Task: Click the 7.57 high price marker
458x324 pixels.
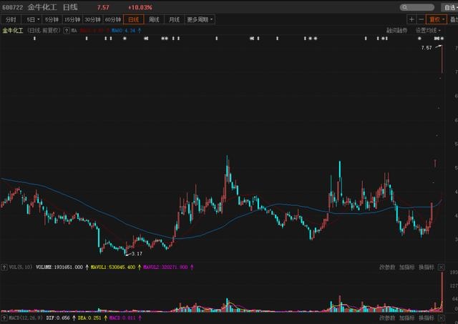Action: click(x=427, y=47)
